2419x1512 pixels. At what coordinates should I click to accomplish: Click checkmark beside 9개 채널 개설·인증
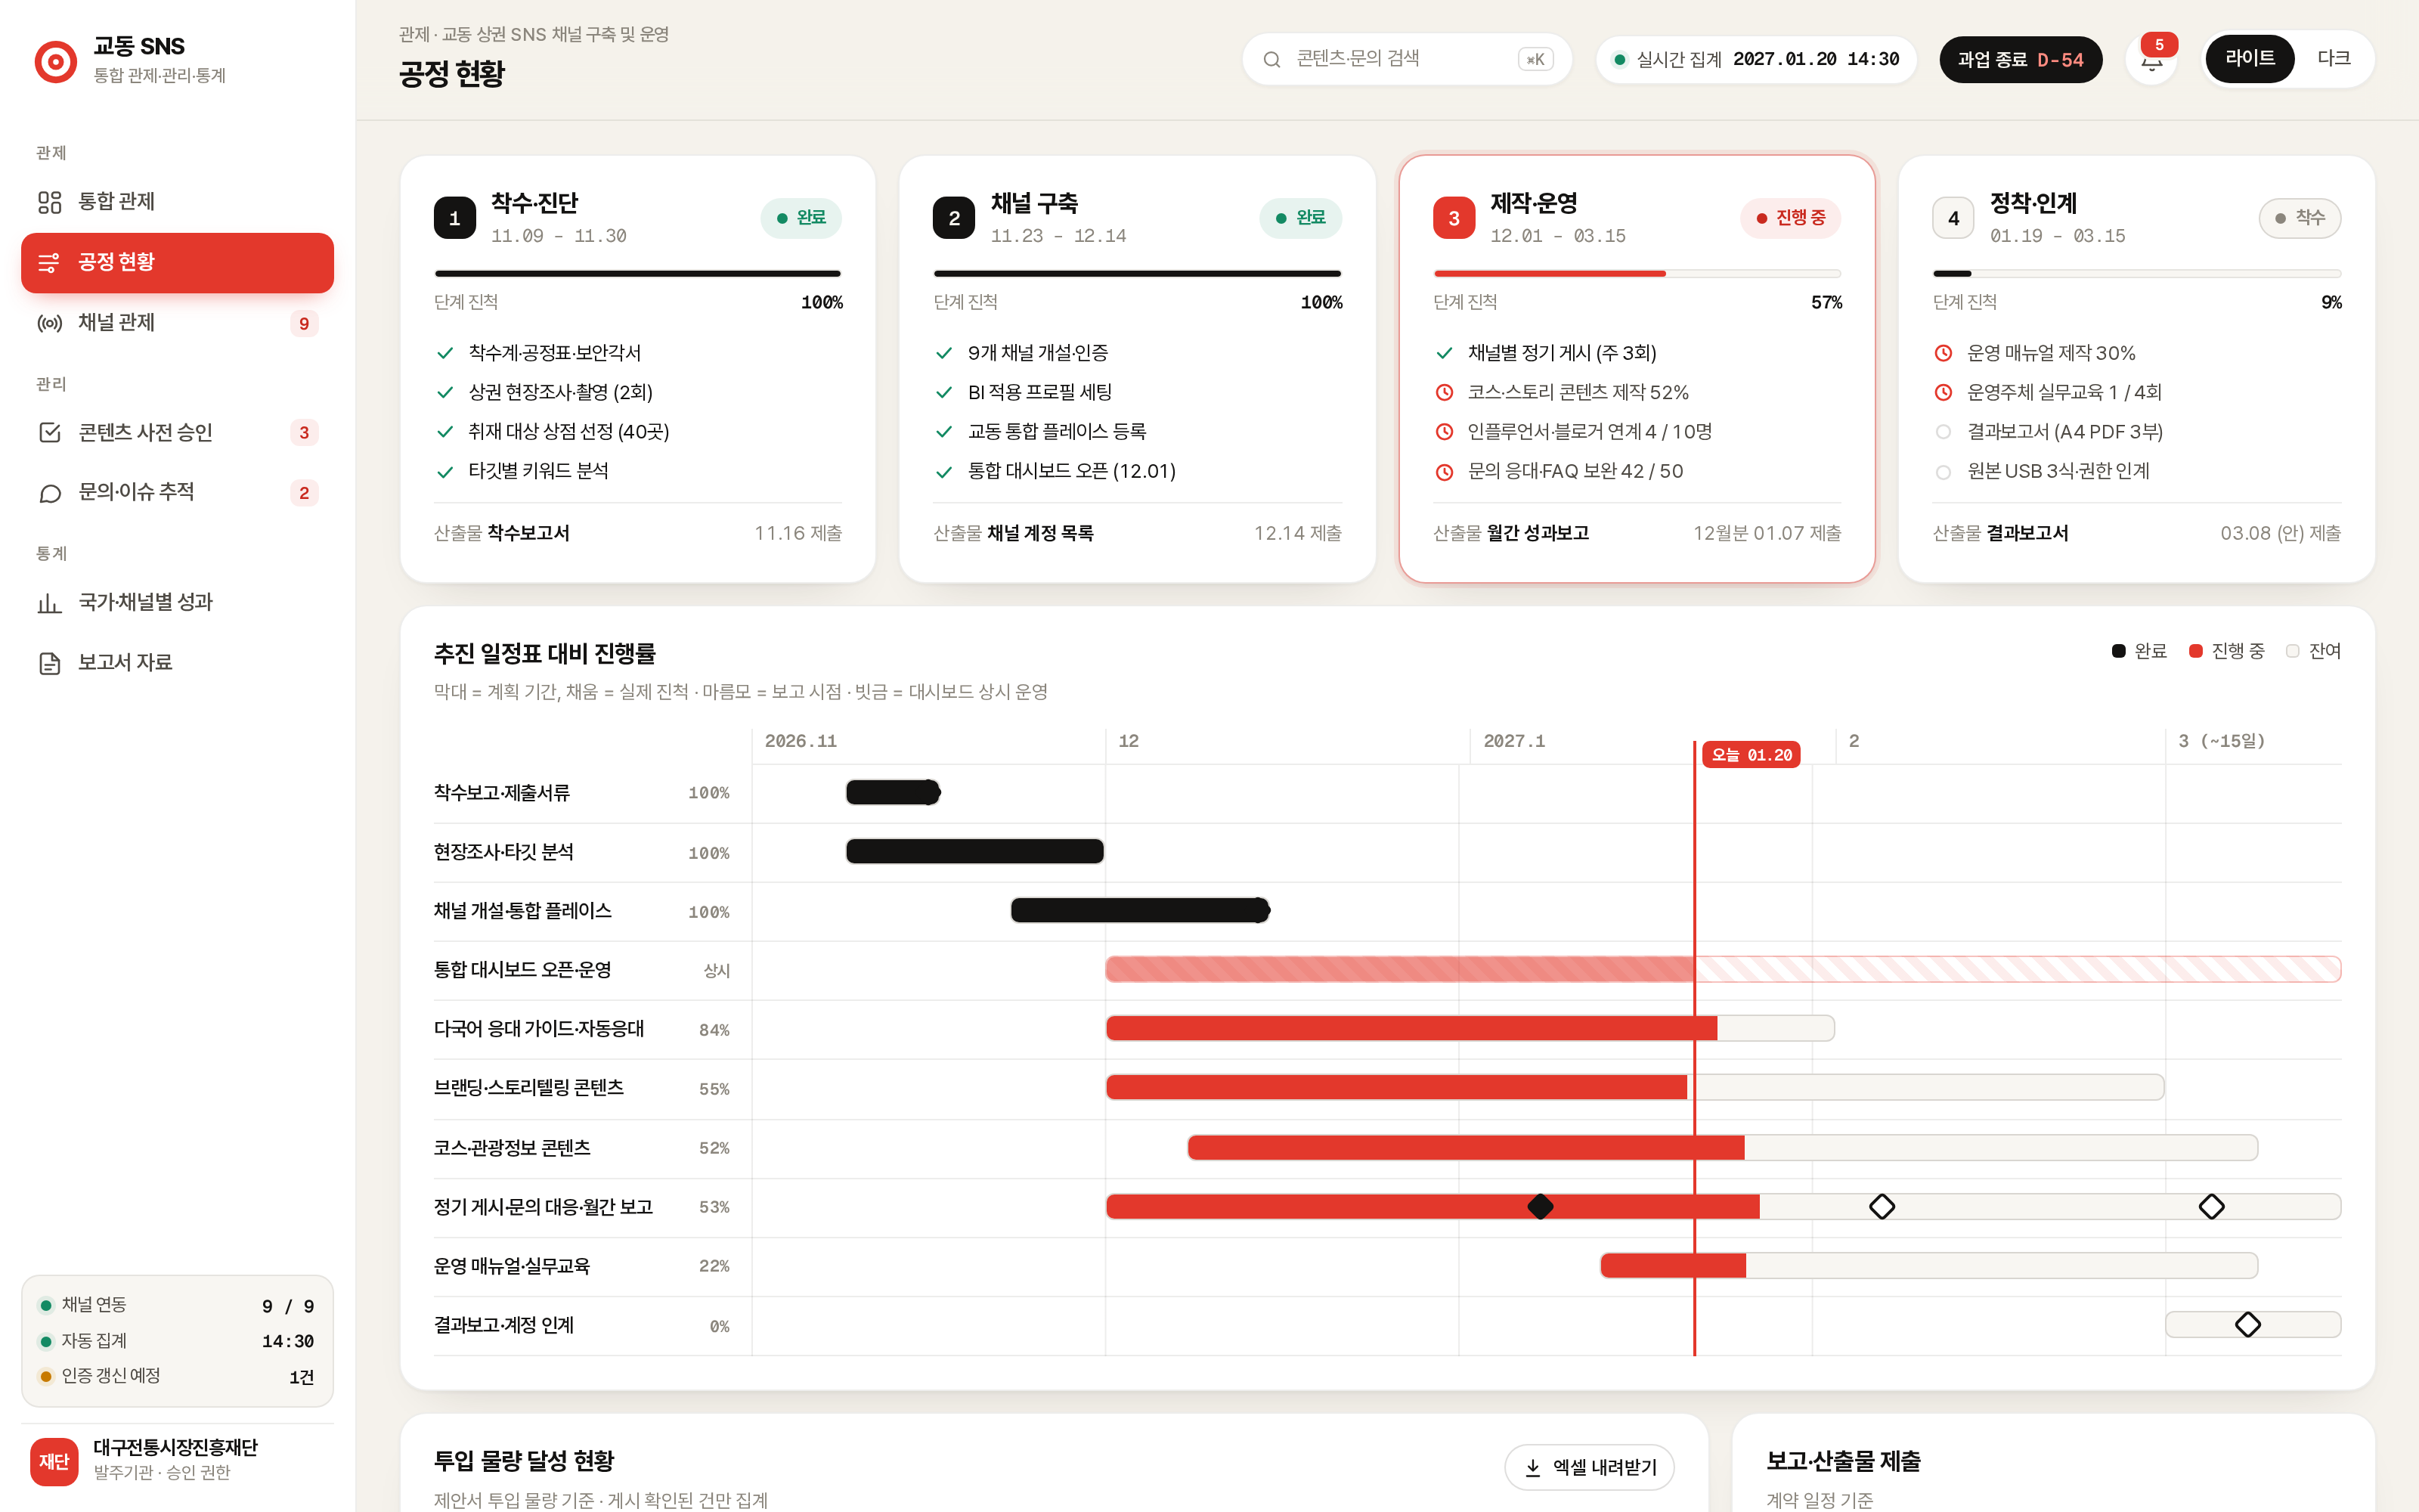(943, 353)
